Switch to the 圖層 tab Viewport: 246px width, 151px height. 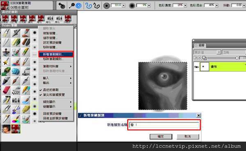click(200, 45)
